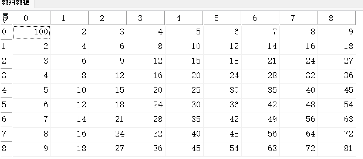This screenshot has width=363, height=159.
Task: Select the cell containing 100
Action: coord(32,32)
